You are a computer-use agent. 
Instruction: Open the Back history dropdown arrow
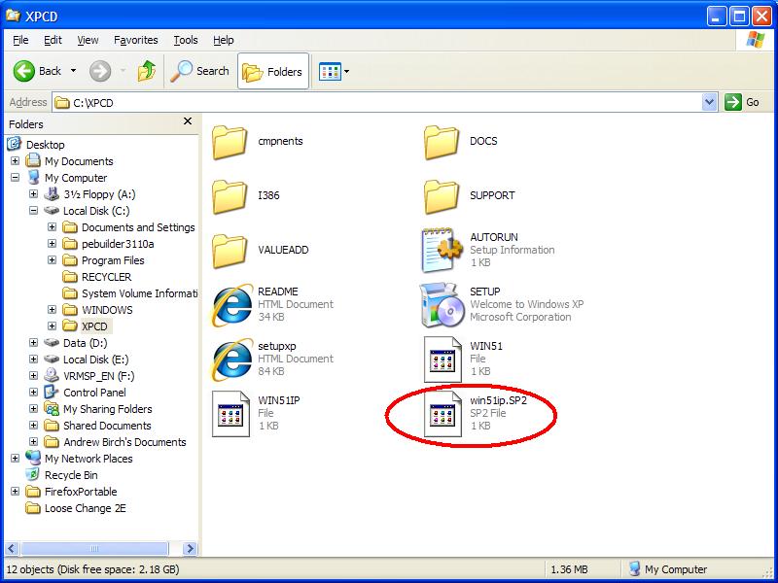[74, 71]
